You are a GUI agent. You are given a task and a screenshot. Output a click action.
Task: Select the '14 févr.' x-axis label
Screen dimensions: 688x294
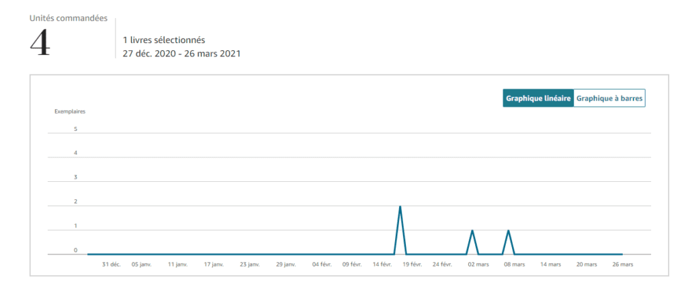382,264
